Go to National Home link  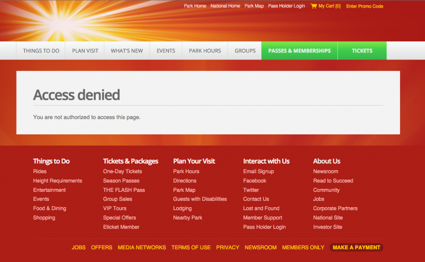click(x=225, y=6)
